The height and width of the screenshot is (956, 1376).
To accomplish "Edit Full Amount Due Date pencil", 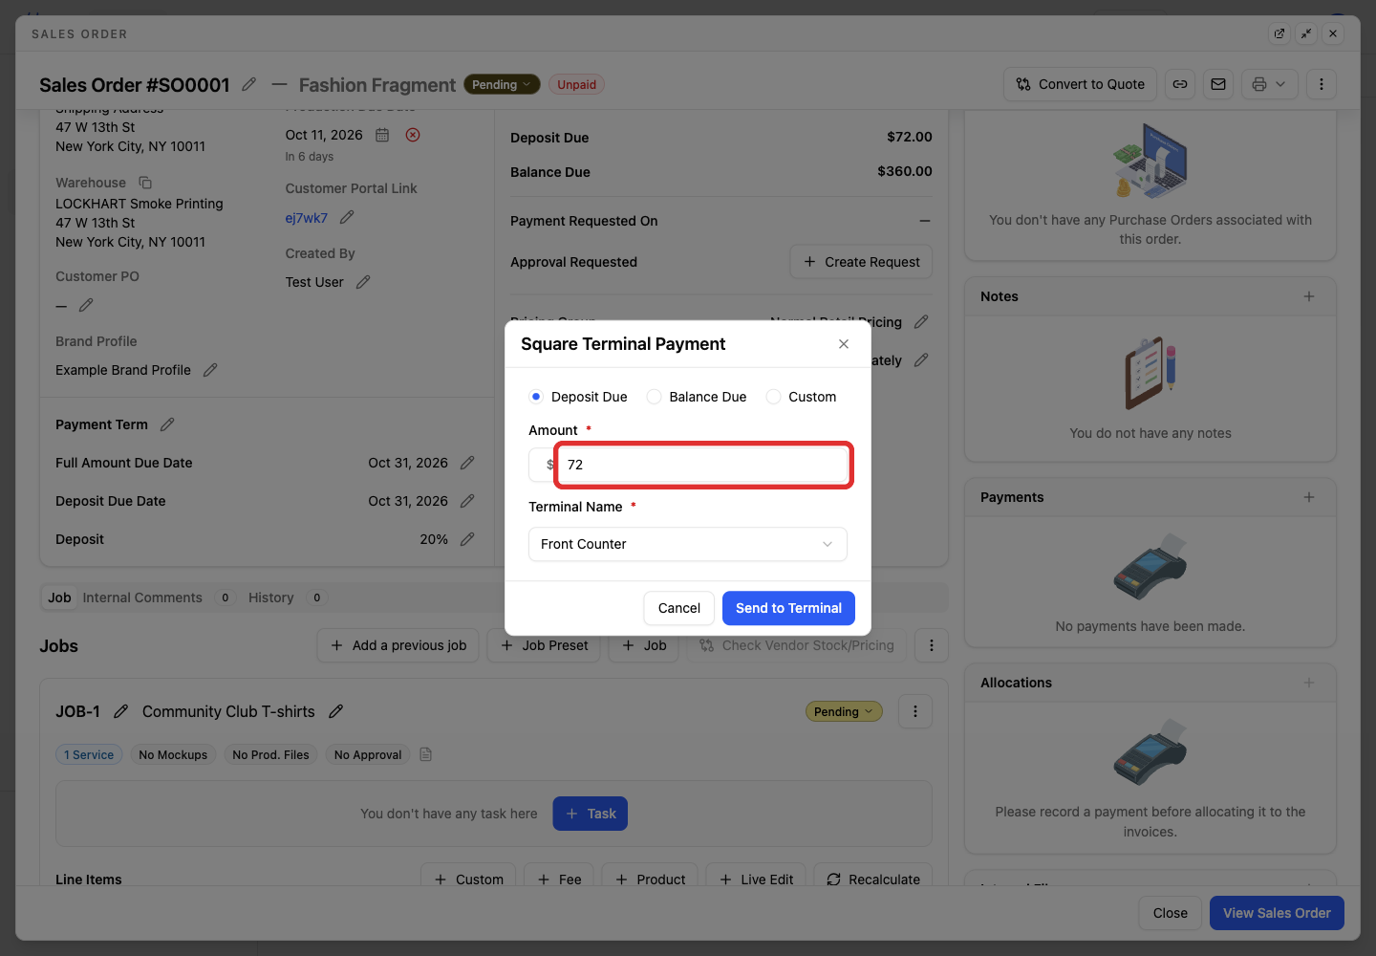I will pos(467,463).
